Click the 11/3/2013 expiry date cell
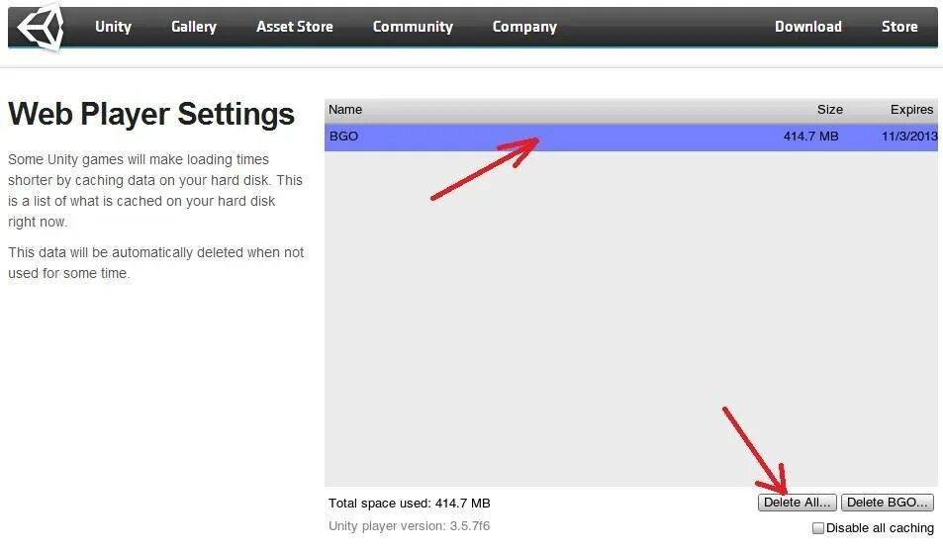Image resolution: width=943 pixels, height=553 pixels. point(909,137)
